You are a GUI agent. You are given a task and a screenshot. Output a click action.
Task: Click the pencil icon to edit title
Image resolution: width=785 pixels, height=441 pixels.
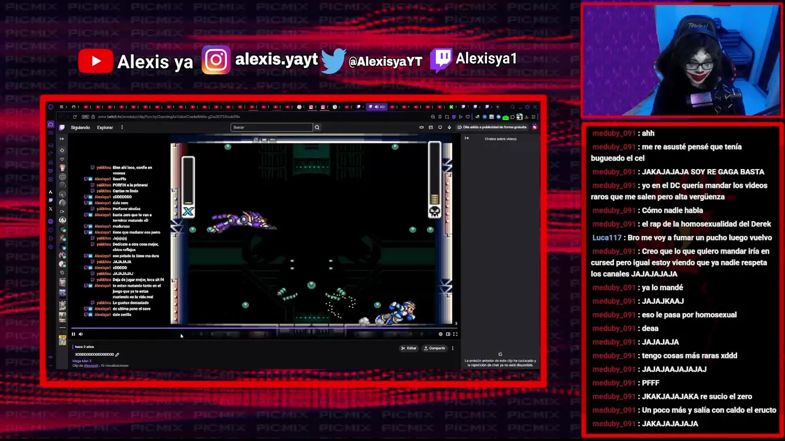point(117,354)
